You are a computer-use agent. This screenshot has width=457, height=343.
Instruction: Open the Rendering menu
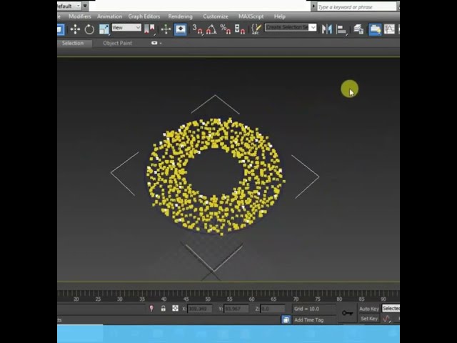pos(180,16)
